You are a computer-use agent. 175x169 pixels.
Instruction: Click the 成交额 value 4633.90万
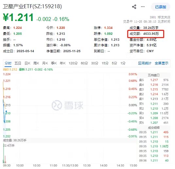point(151,34)
